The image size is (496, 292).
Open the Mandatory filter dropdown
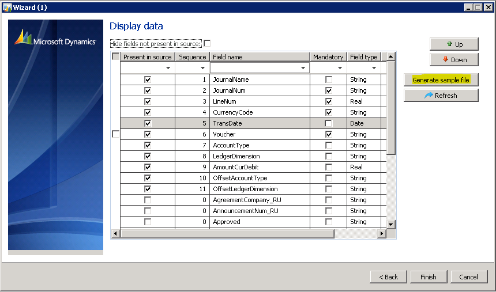coord(340,68)
